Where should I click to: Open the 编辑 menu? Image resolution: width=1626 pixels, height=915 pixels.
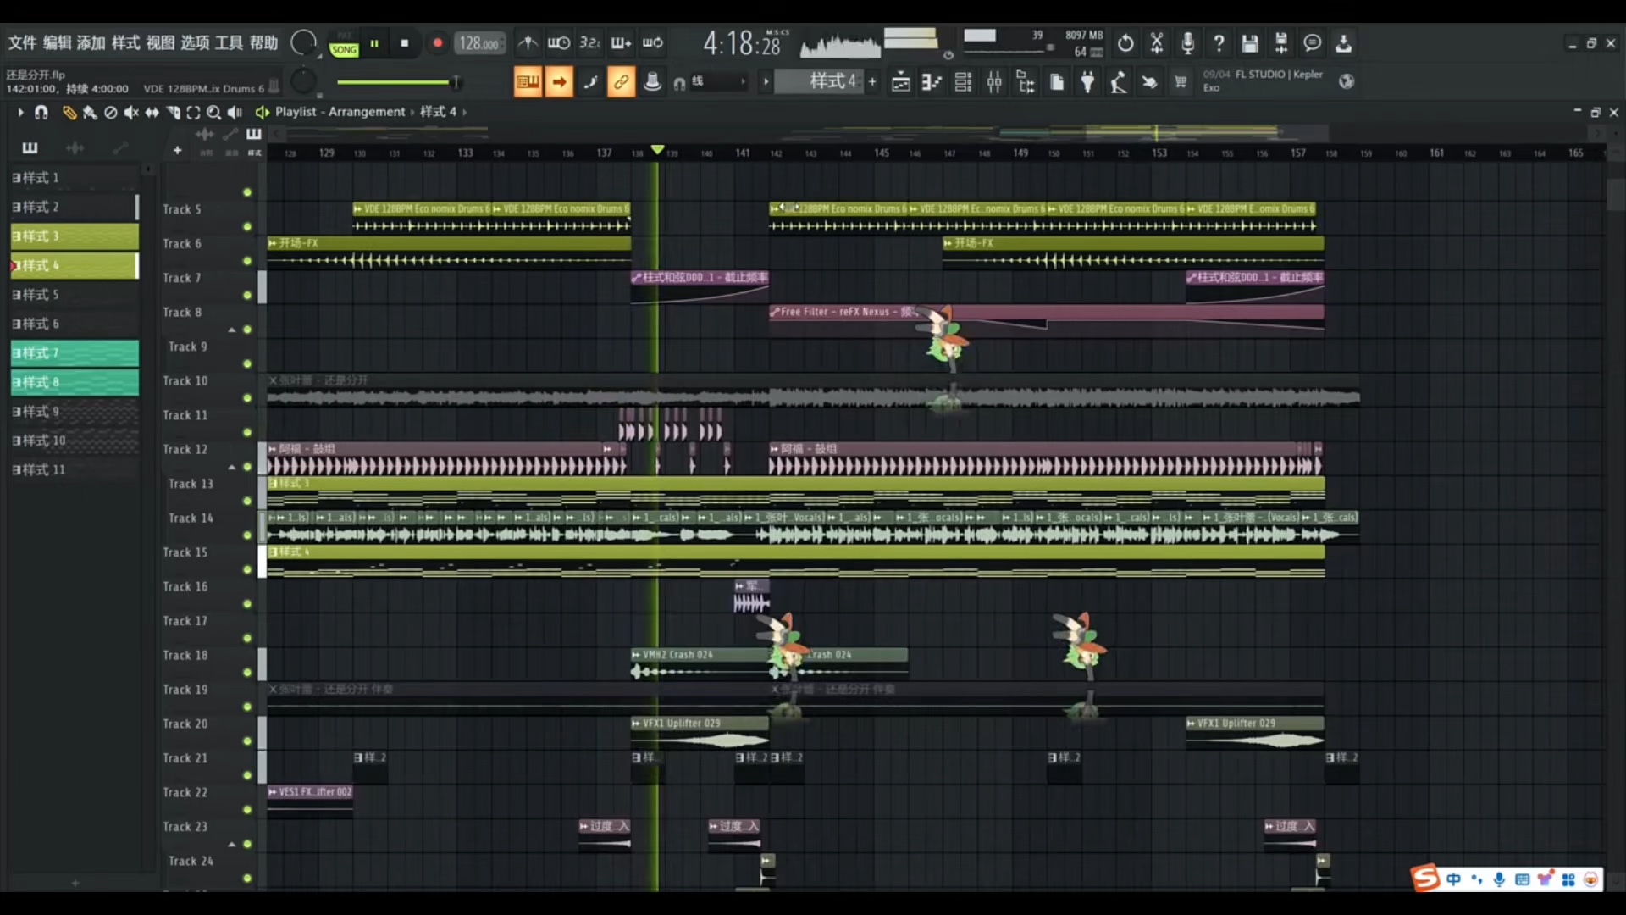point(57,43)
